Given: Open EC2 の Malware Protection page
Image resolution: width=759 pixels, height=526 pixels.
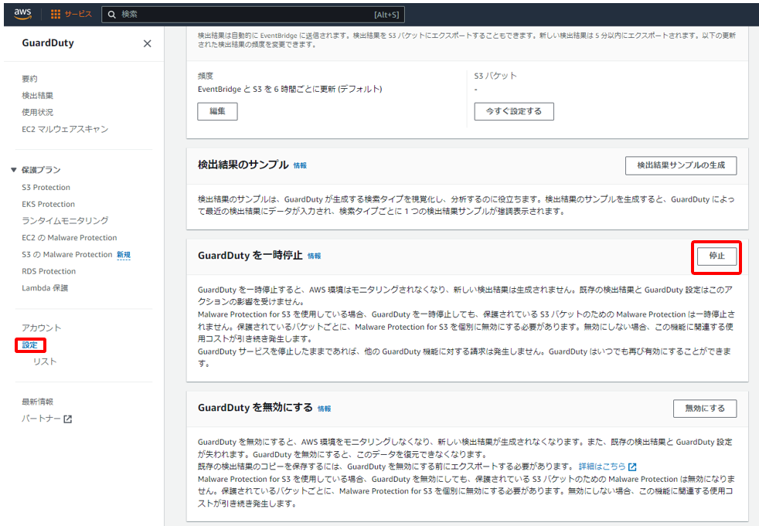Looking at the screenshot, I should [x=70, y=238].
